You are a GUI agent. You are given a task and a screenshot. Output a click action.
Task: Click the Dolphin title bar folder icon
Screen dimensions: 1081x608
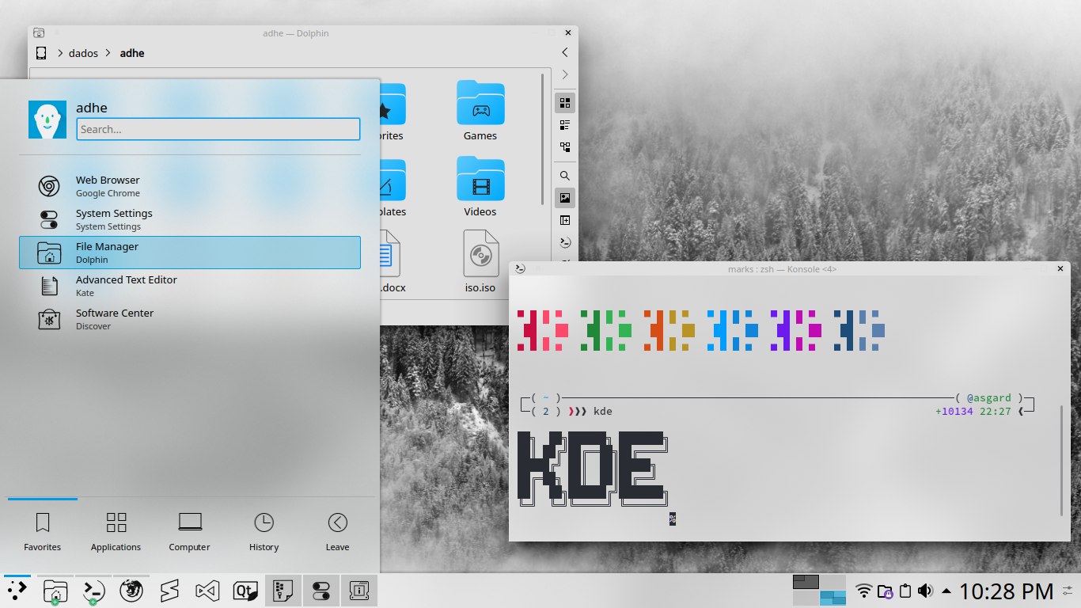(39, 33)
